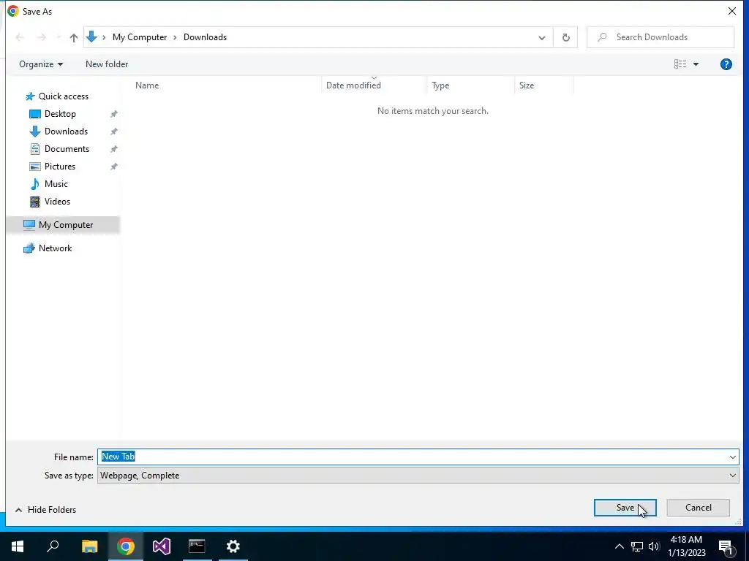
Task: Click the Cancel button
Action: click(x=698, y=508)
